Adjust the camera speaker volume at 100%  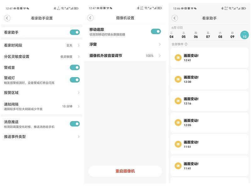coord(125,55)
